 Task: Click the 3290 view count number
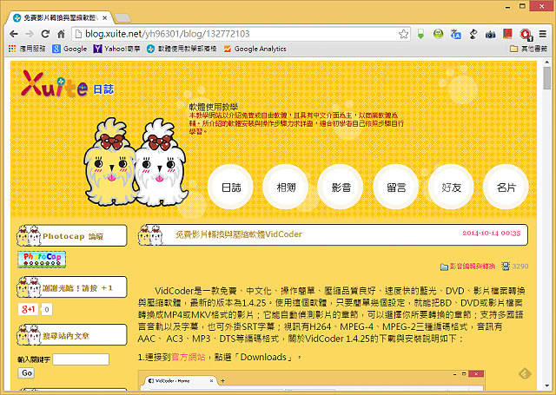(520, 266)
